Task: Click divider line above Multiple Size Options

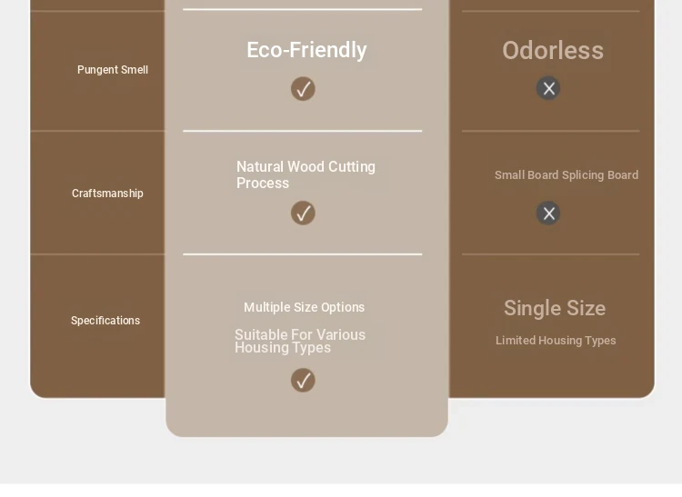Action: click(303, 254)
